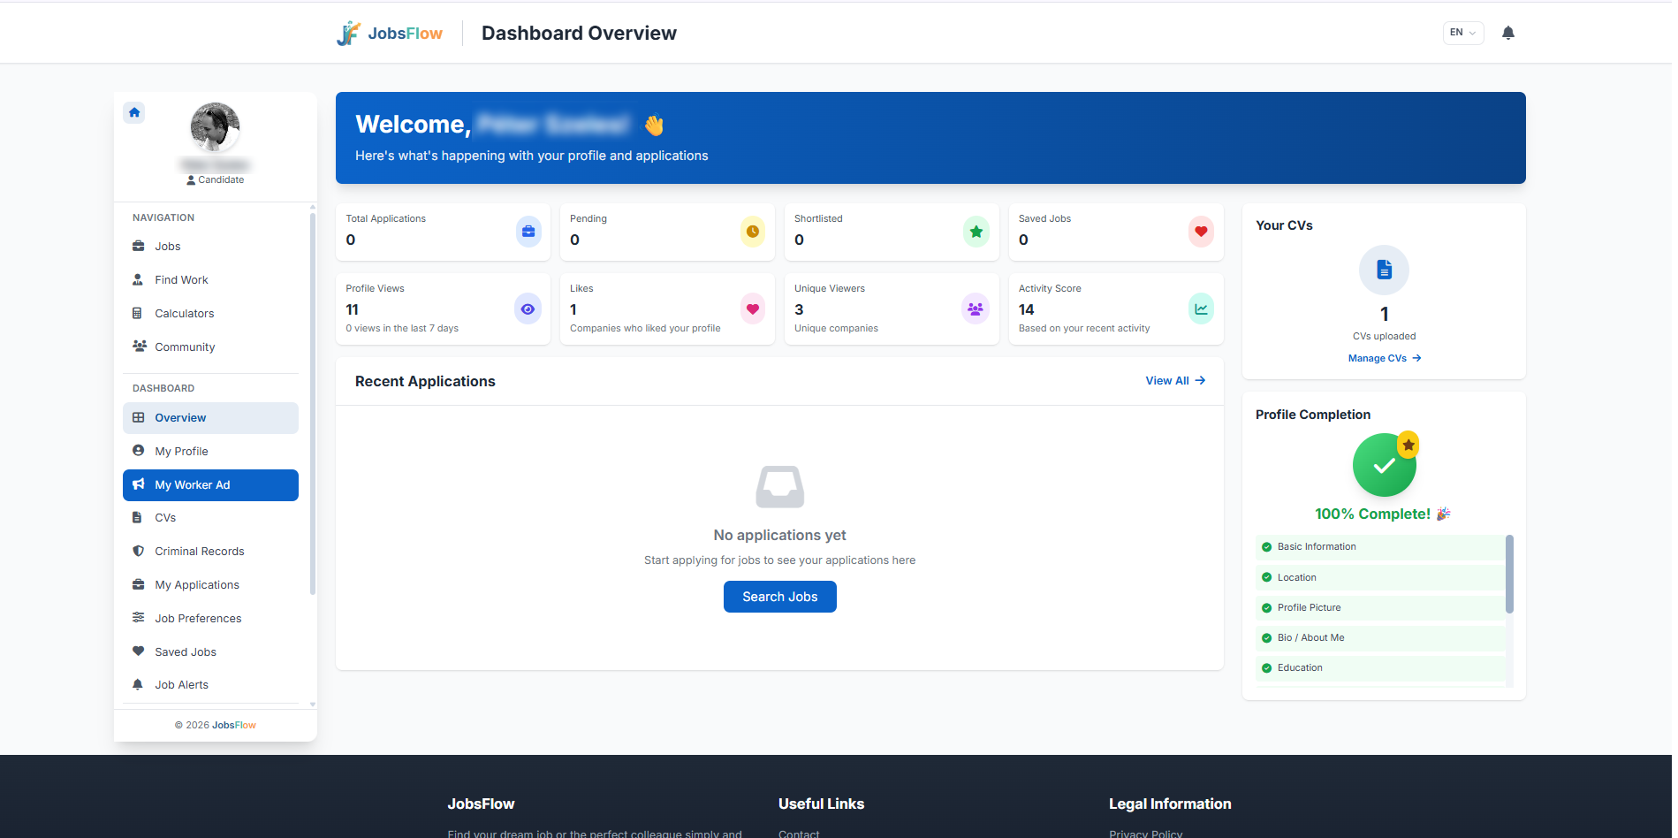Open the notification bell icon
This screenshot has height=838, width=1678.
pos(1508,33)
